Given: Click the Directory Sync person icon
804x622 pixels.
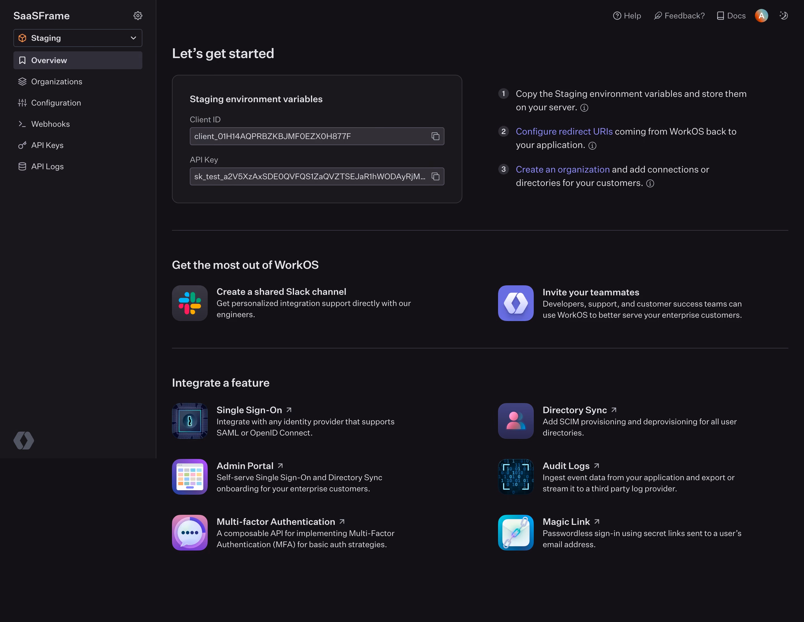Looking at the screenshot, I should coord(516,421).
